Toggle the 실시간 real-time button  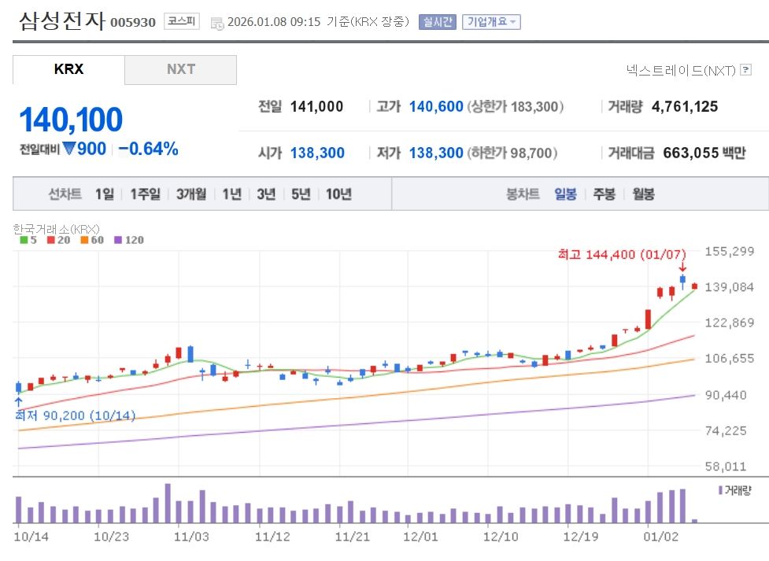tap(437, 22)
